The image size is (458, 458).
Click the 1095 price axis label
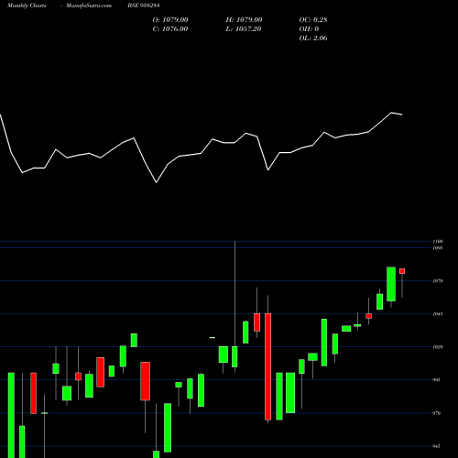click(x=438, y=248)
